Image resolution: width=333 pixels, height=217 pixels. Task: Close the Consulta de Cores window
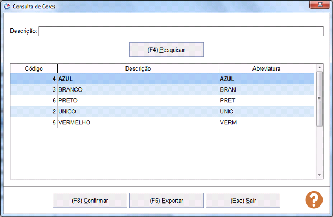pos(320,4)
